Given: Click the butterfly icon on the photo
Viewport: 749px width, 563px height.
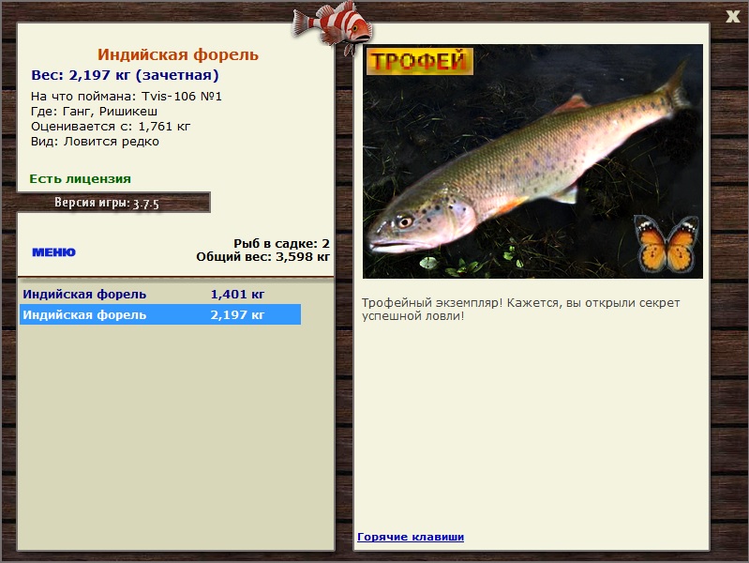Looking at the screenshot, I should (667, 244).
